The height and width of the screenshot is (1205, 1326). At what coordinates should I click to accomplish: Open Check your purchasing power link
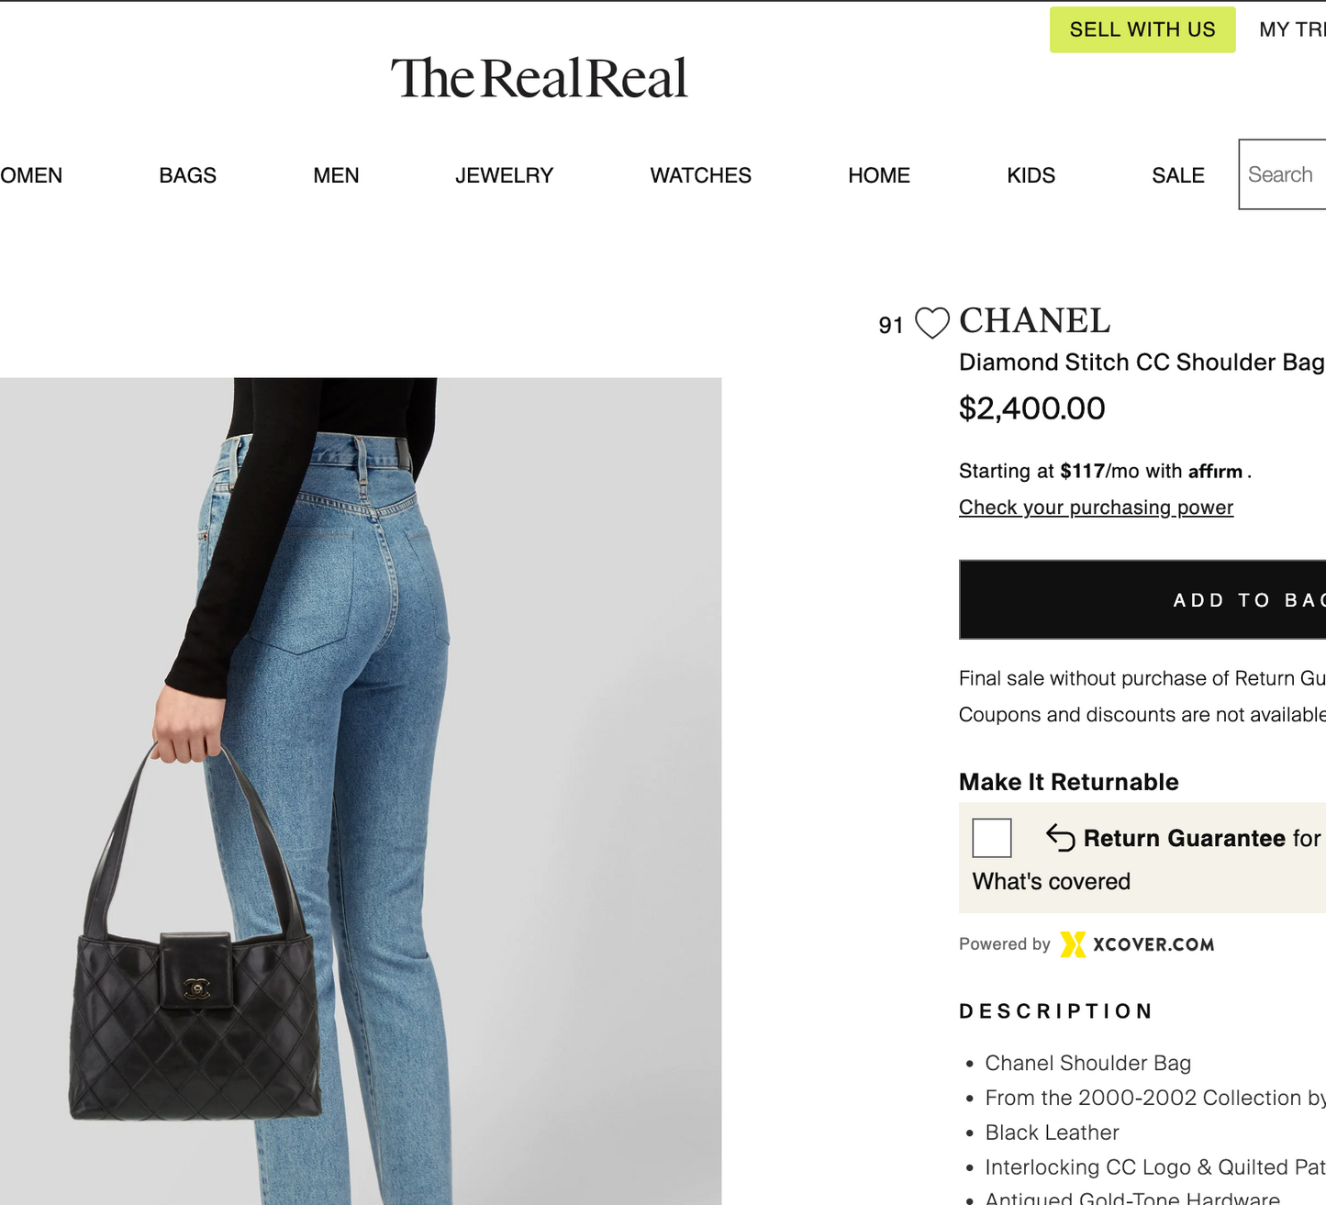[1096, 508]
